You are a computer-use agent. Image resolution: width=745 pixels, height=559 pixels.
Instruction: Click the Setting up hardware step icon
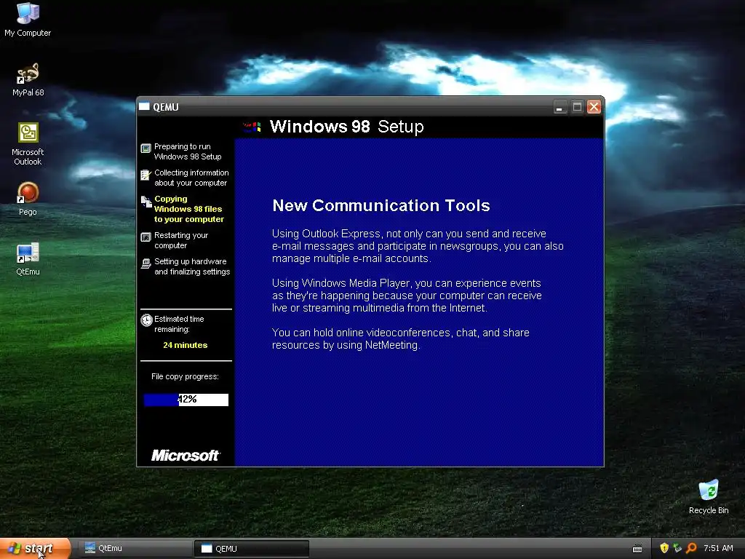(146, 263)
